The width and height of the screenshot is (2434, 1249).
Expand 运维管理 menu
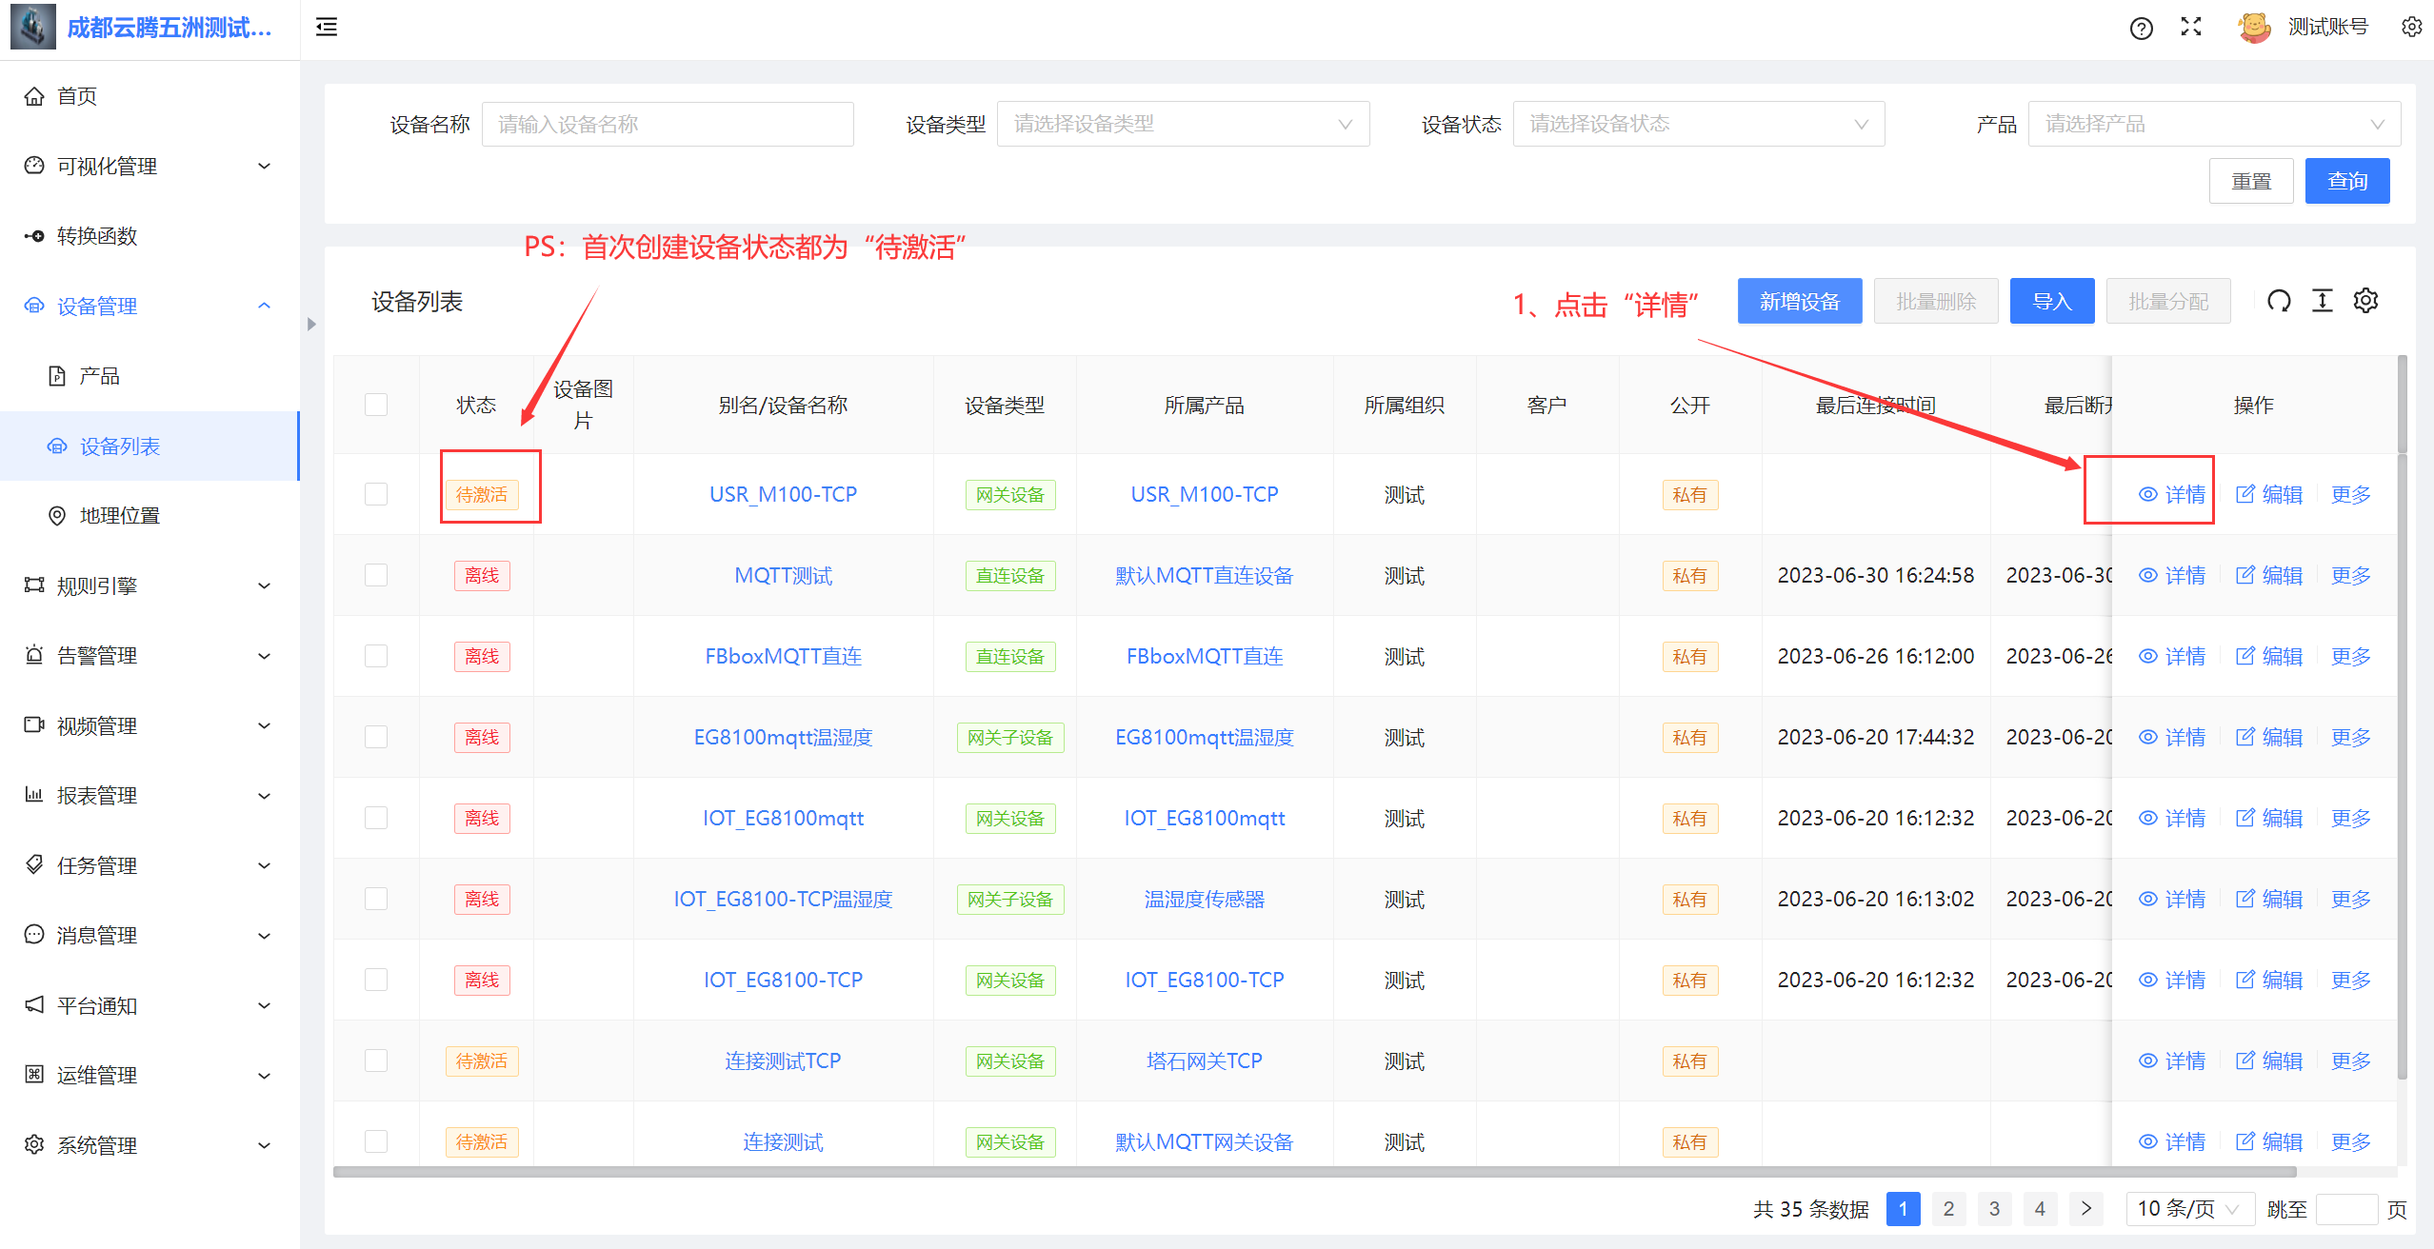click(x=150, y=1075)
